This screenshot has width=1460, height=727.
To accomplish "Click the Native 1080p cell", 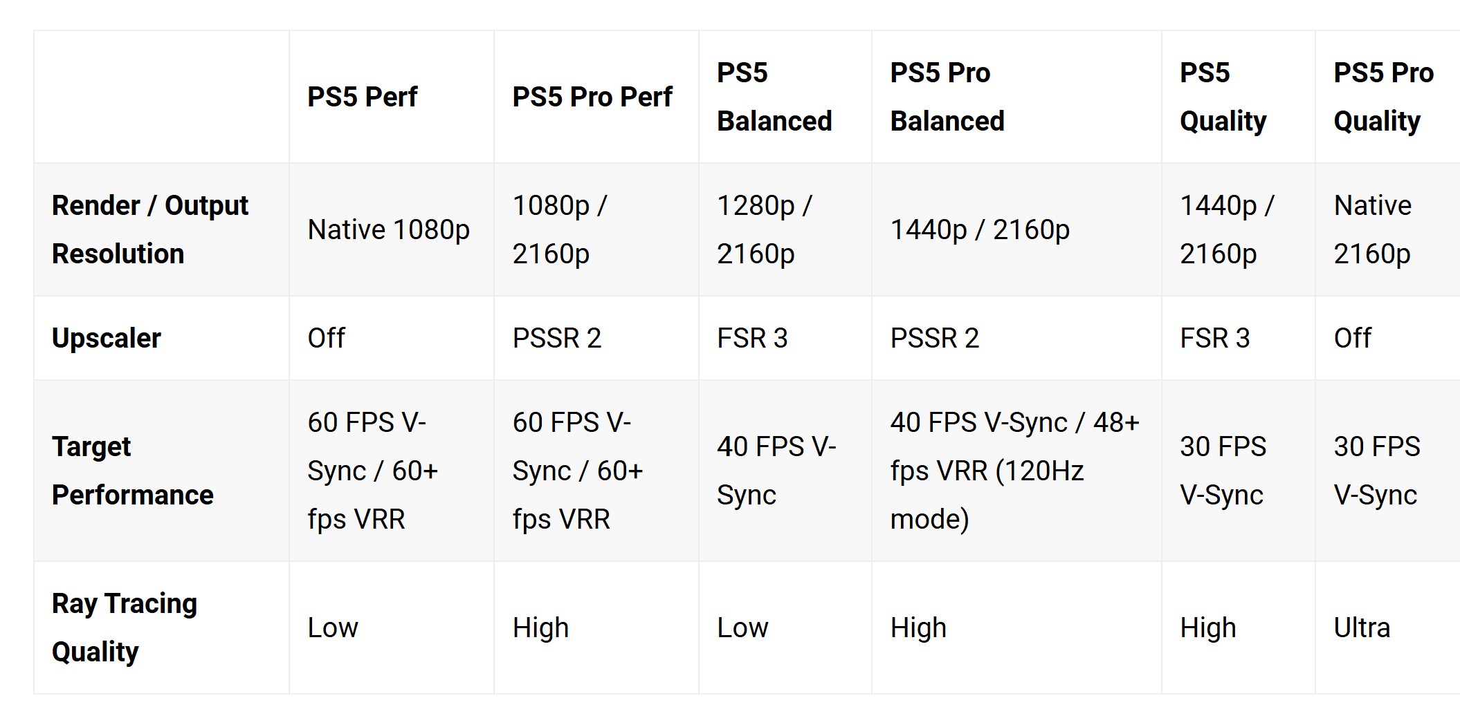I will [389, 229].
